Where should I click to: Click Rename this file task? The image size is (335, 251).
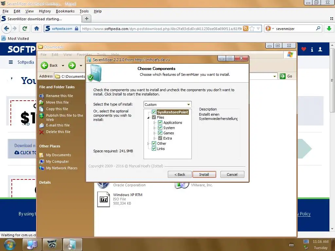pos(56,96)
